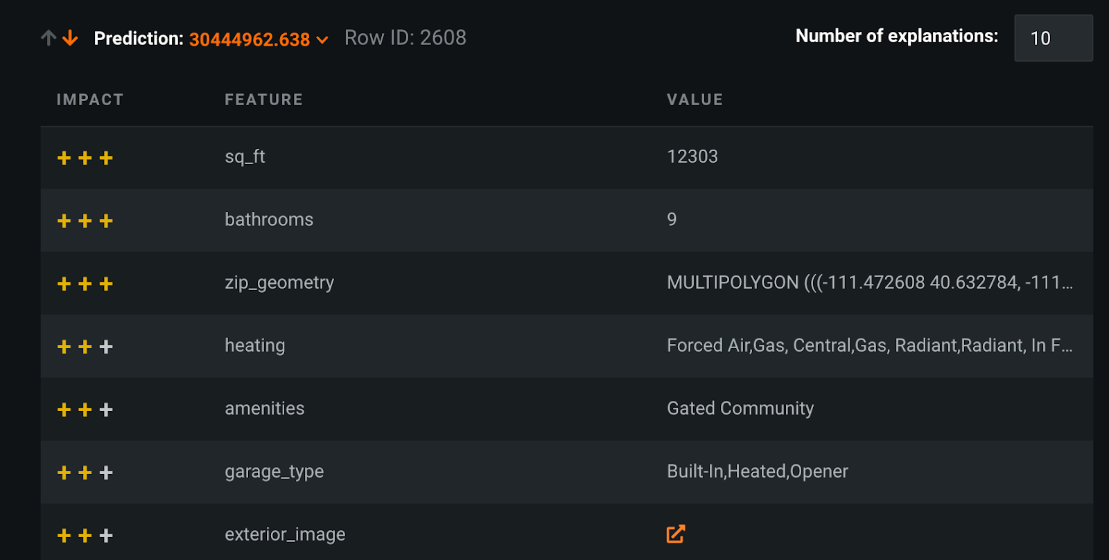Click the FEATURE column header
Screen dimensions: 1109x560
(264, 100)
